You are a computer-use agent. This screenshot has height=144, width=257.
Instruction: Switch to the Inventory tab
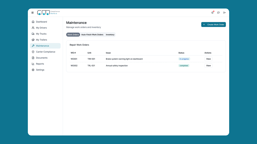click(110, 35)
